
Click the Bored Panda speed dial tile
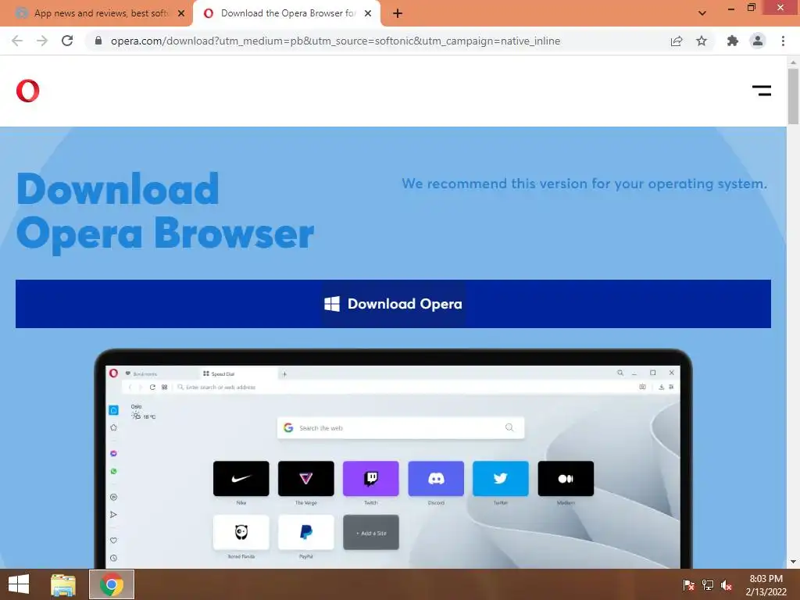coord(241,532)
